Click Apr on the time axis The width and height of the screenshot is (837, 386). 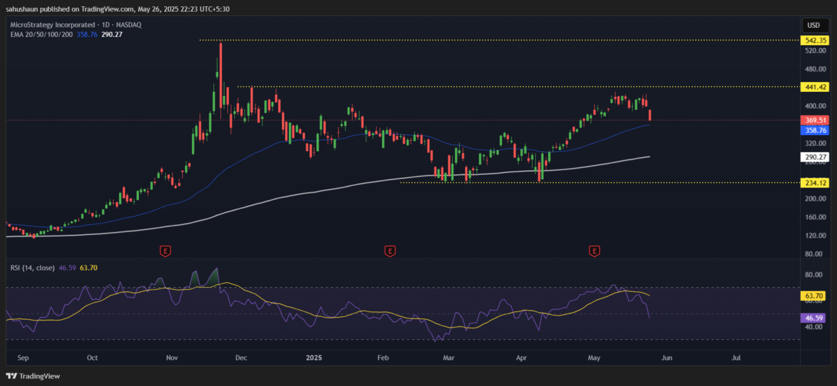(x=522, y=357)
